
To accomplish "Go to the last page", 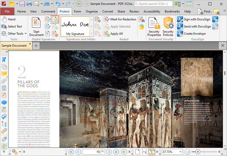I will (116, 152).
